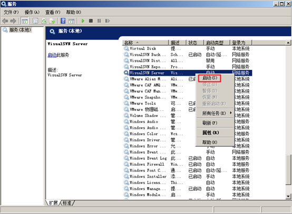
Task: Expand 所有任务(K) submenu
Action: tap(215, 113)
